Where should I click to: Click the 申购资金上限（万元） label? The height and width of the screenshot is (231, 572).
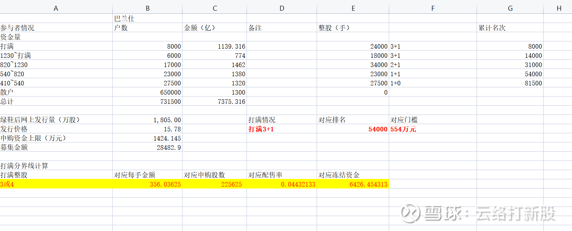tap(56, 138)
